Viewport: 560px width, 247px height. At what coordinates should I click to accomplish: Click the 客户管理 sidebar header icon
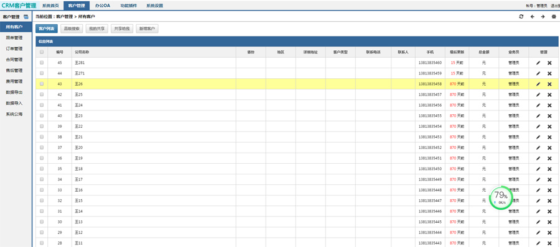pyautogui.click(x=26, y=17)
